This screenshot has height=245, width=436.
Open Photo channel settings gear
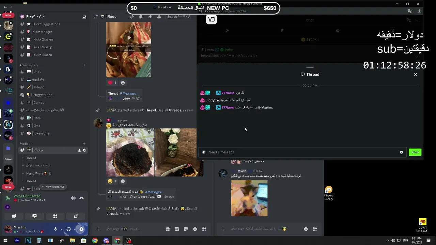click(84, 150)
